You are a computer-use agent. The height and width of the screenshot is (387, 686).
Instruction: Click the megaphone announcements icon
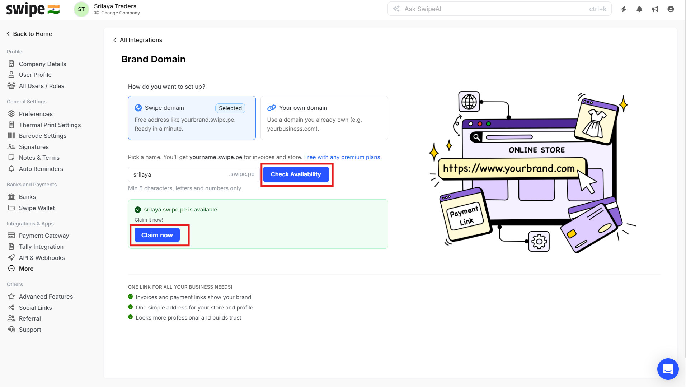point(655,9)
